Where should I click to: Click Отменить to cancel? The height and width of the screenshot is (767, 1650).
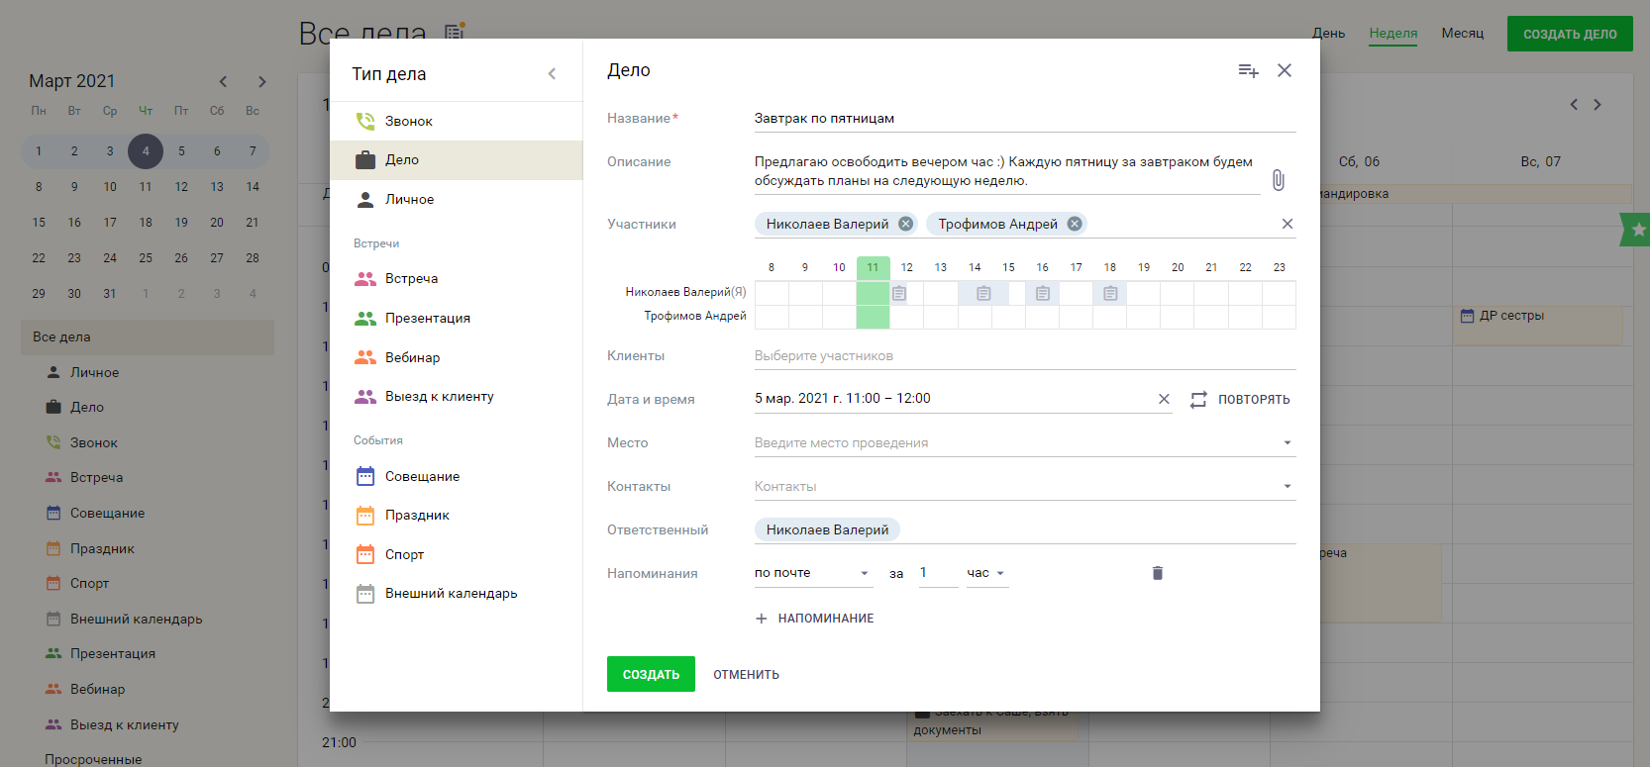747,675
